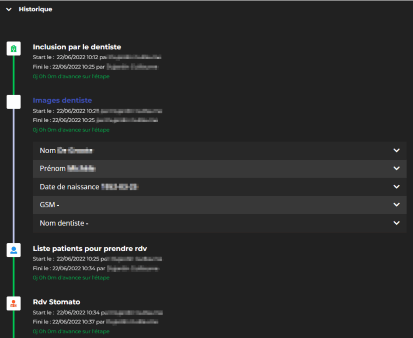This screenshot has width=413, height=338.
Task: Click the green advance status under Images dentiste
Action: [x=71, y=130]
